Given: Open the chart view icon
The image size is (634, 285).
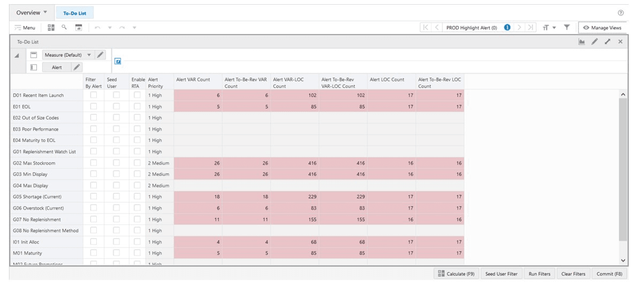Looking at the screenshot, I should pos(581,42).
